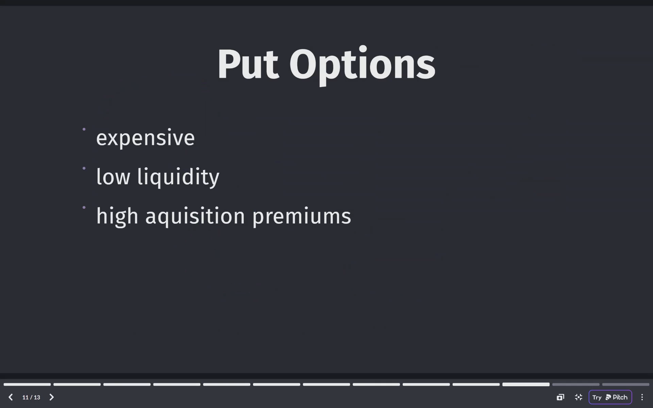
Task: Select third slide segment in progress bar
Action: click(127, 384)
